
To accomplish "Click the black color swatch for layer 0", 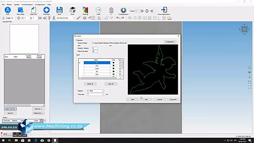I will (114, 63).
